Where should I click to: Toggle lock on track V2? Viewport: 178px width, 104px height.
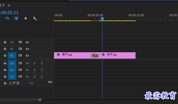(x=5, y=49)
